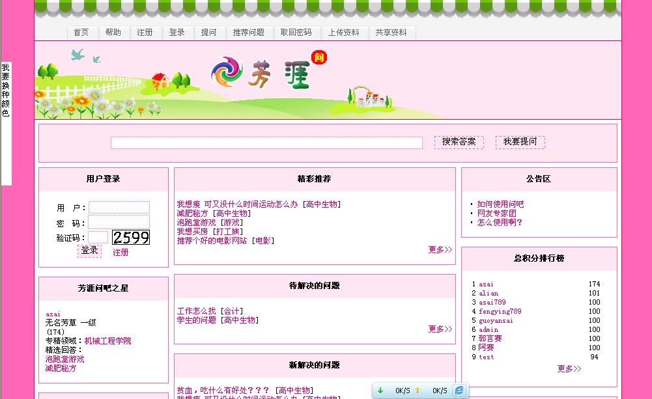Viewport: 652px width, 399px height.
Task: Open the 怎么使用啊? announcement
Action: coord(500,223)
